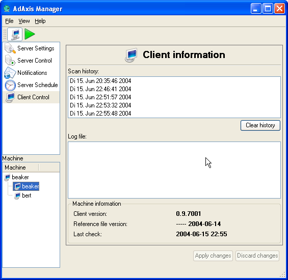Click the Discard changes button

(257, 256)
